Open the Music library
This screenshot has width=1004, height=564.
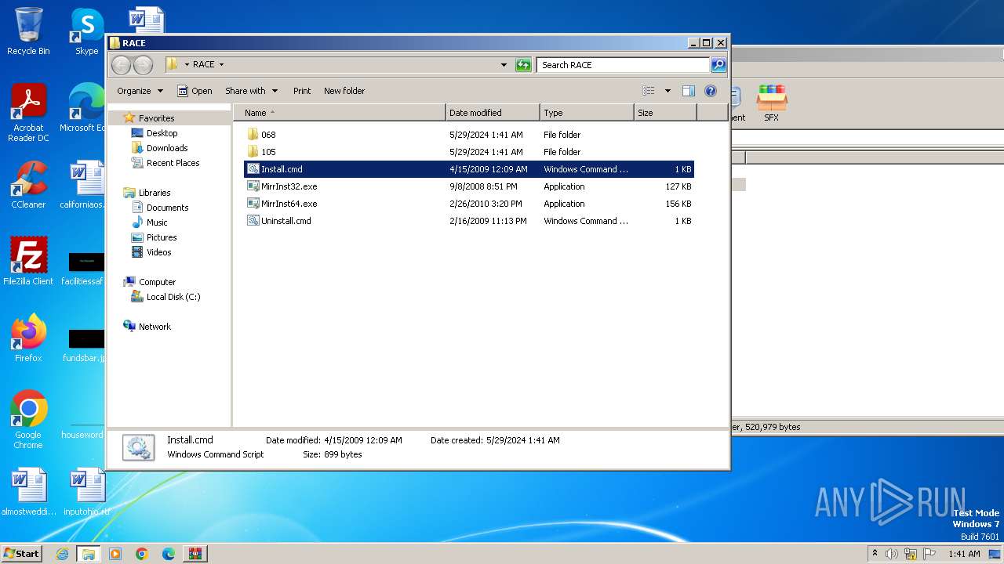point(157,222)
